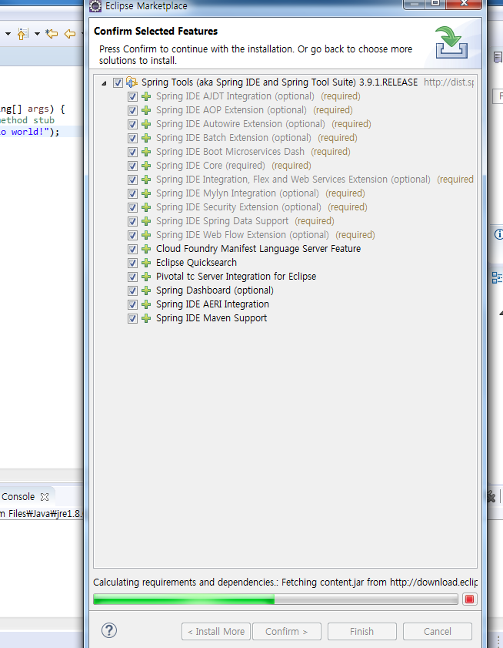Click plus icon beside Eclipse Quicksearch
503x648 pixels.
(146, 263)
